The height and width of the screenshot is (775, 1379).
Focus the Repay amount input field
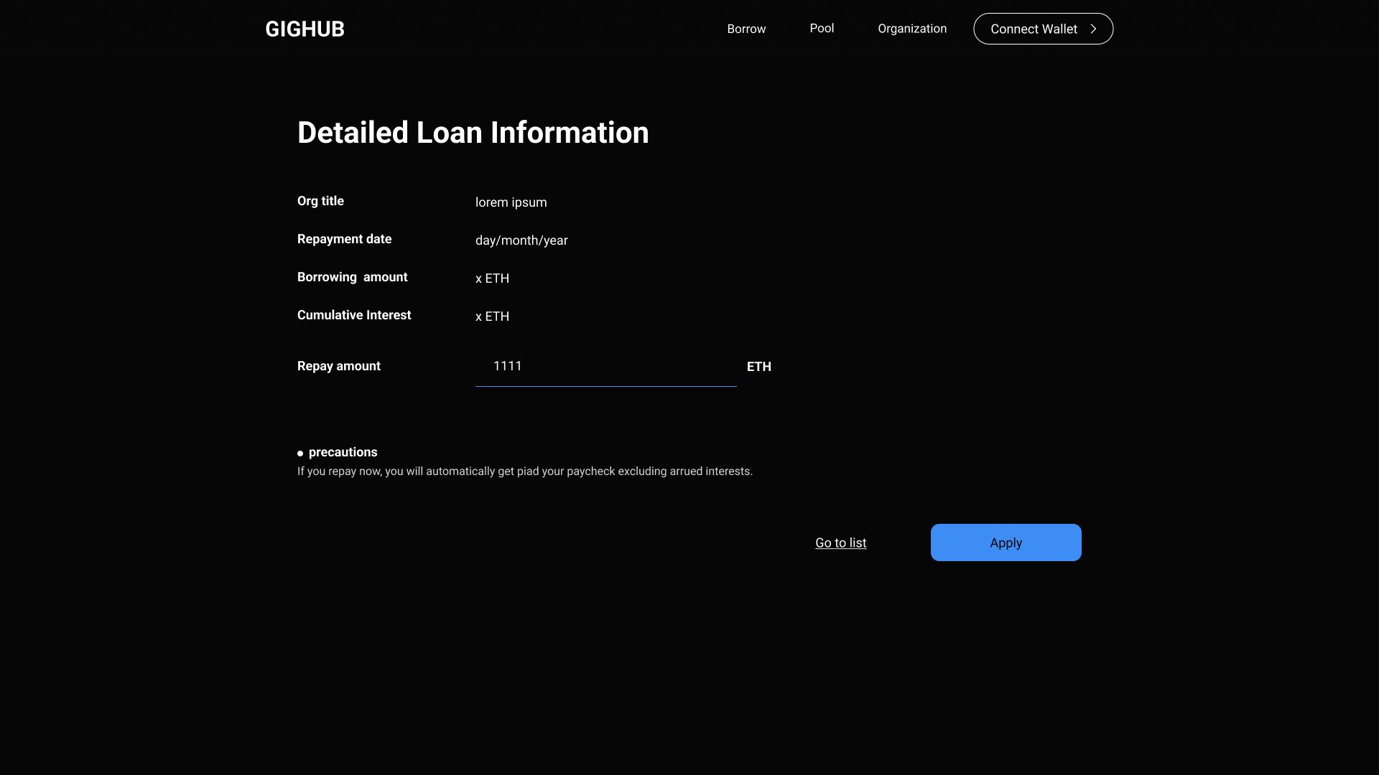pos(605,367)
